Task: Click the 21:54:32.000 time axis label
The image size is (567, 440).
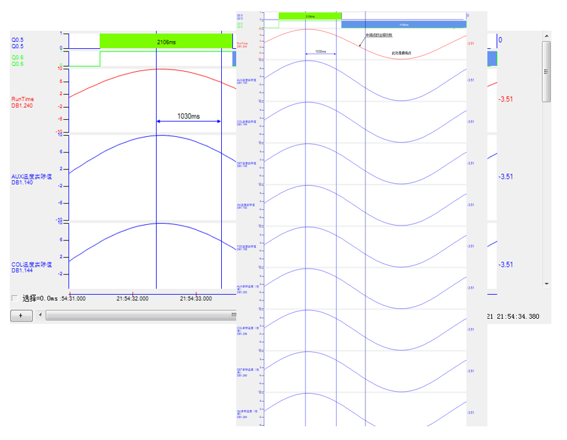Action: pyautogui.click(x=132, y=299)
